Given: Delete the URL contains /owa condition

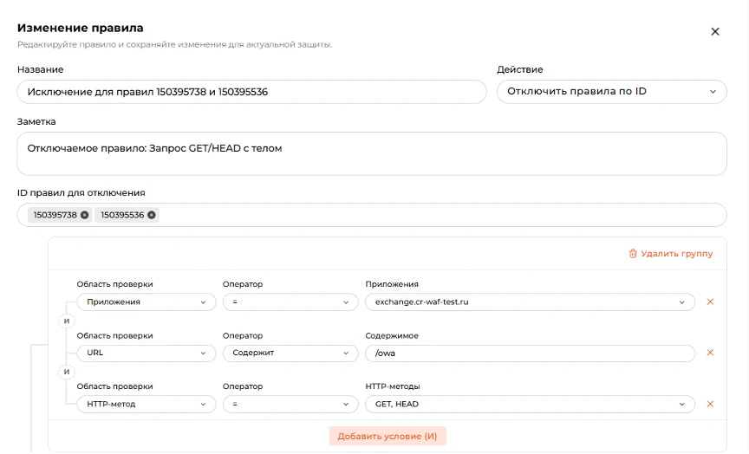Looking at the screenshot, I should tap(710, 353).
